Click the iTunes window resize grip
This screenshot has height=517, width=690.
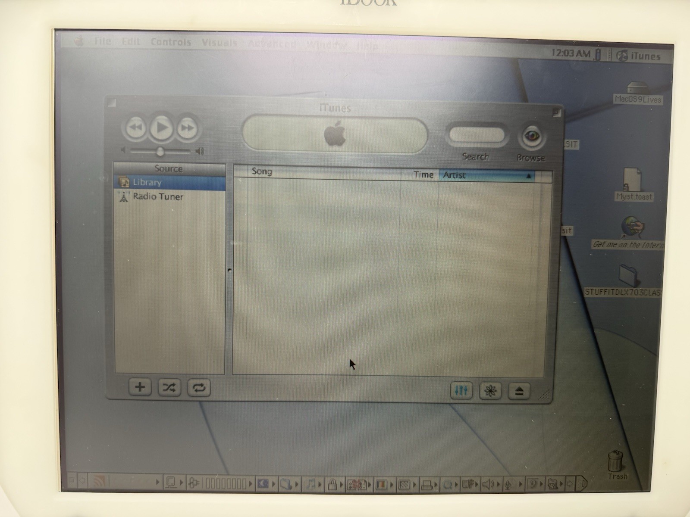click(545, 395)
